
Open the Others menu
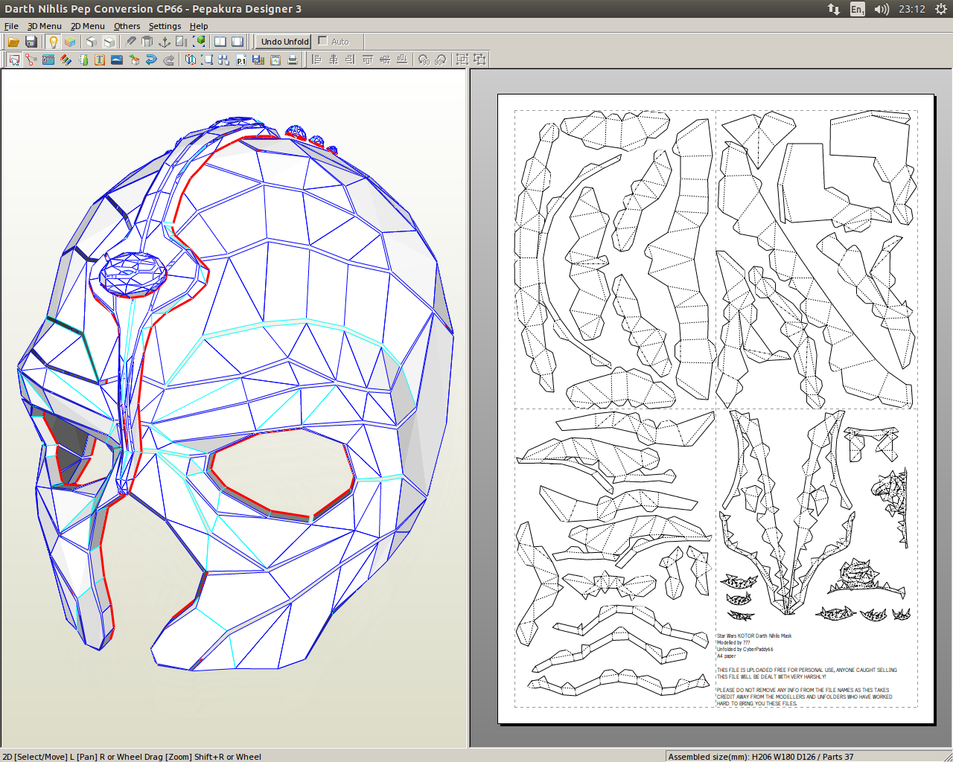click(127, 26)
